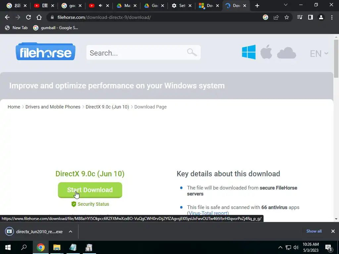Show hidden system tray icons
The height and width of the screenshot is (254, 339).
pyautogui.click(x=280, y=247)
